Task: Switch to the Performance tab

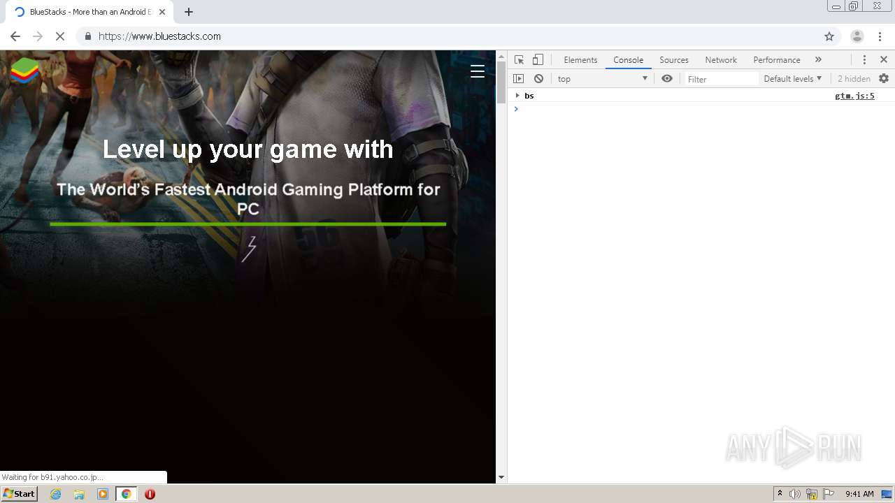Action: point(777,60)
